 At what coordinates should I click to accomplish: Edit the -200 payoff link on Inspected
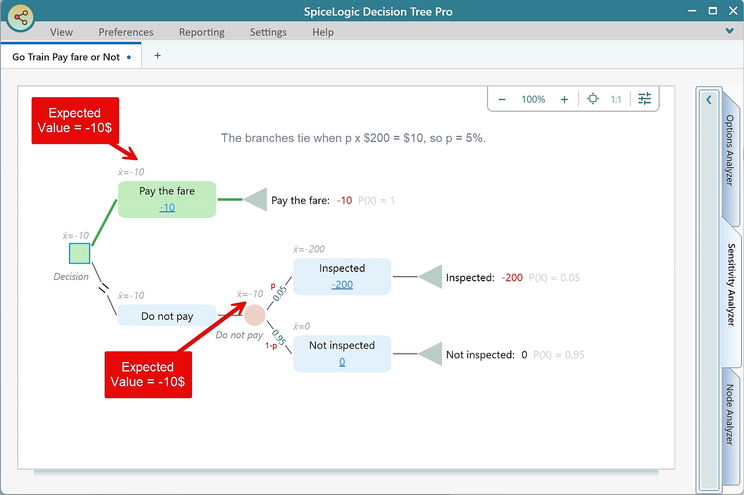pos(342,285)
